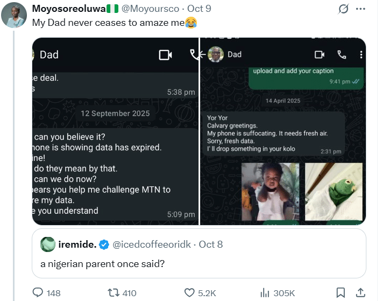
Task: Bookmark this post
Action: coord(340,292)
